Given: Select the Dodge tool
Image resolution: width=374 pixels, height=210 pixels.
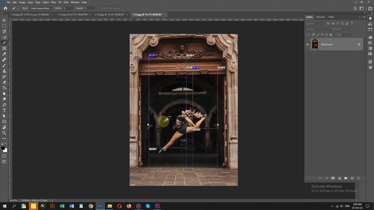Looking at the screenshot, I should click(4, 99).
